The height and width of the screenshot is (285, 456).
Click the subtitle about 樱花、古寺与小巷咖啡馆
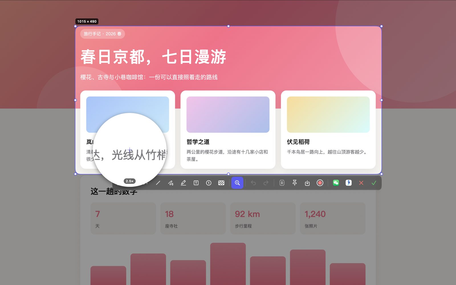pyautogui.click(x=149, y=77)
